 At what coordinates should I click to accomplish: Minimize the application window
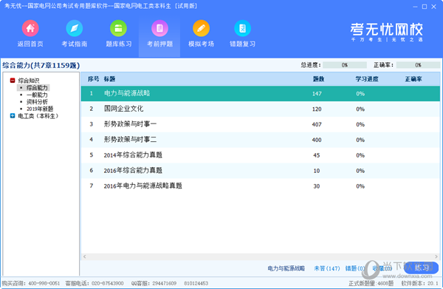point(415,7)
